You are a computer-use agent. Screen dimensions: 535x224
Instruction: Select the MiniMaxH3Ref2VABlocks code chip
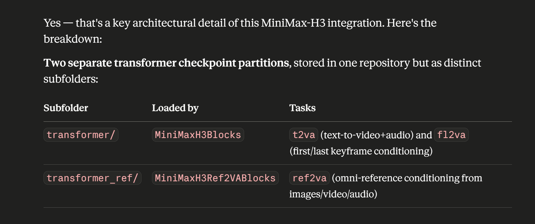[x=215, y=178]
